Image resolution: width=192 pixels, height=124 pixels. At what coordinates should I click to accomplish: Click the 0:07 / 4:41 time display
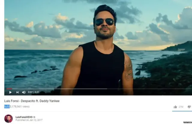coord(33,92)
